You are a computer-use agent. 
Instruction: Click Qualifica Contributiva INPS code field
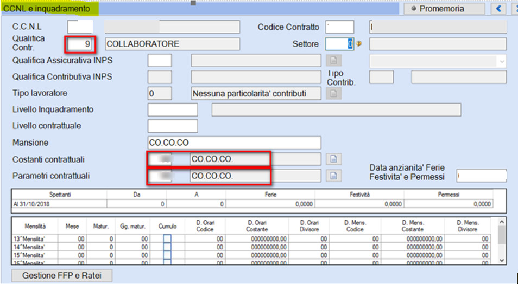click(160, 77)
